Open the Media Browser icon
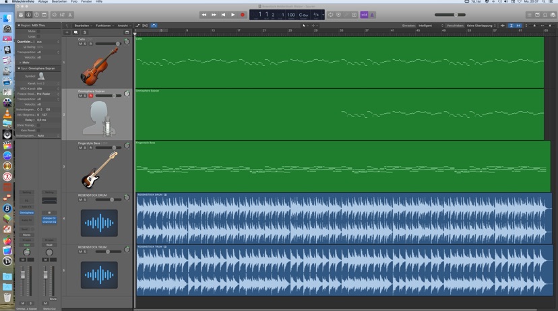Screen dimensions: 558x311 coord(553,15)
